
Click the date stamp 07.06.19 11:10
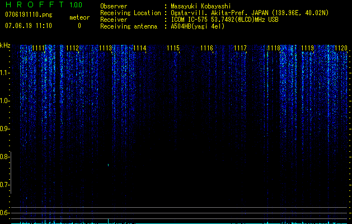coord(29,26)
